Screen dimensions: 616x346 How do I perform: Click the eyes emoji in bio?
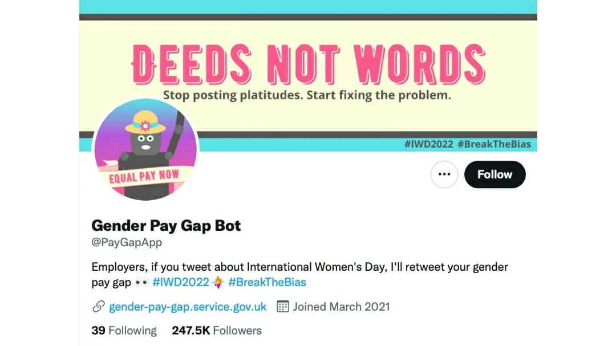(141, 282)
